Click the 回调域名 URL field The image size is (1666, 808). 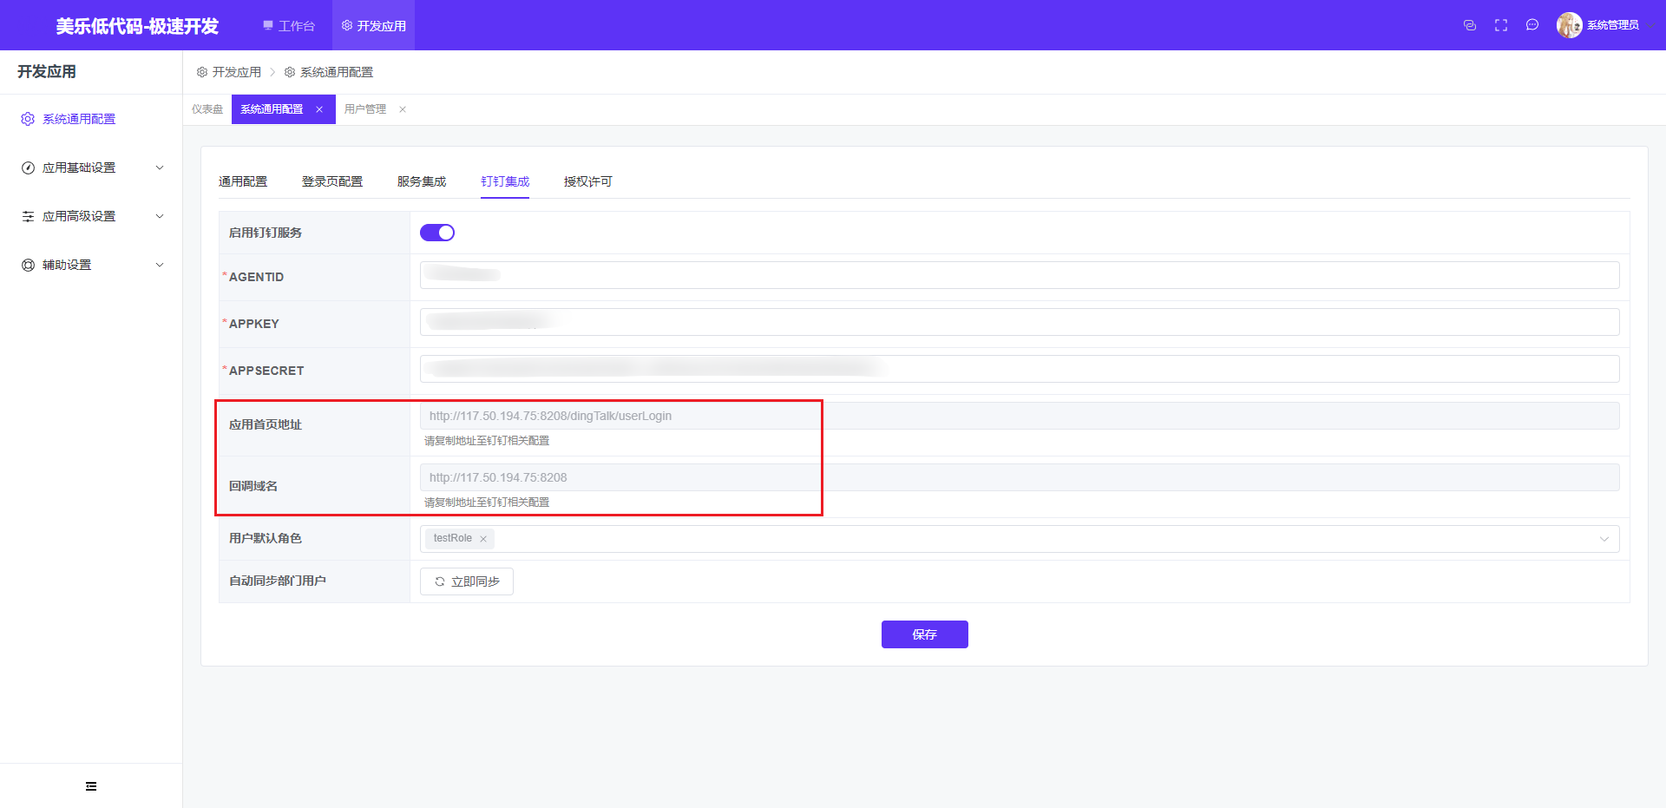(x=1020, y=477)
